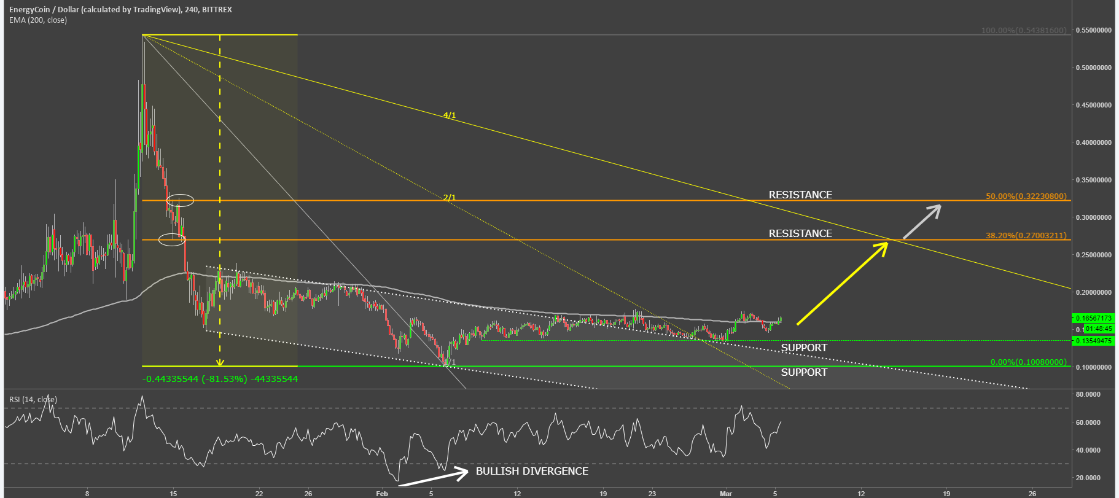Click the 50.00%(0.32230800) Fibonacci label
1119x498 pixels.
point(1026,196)
